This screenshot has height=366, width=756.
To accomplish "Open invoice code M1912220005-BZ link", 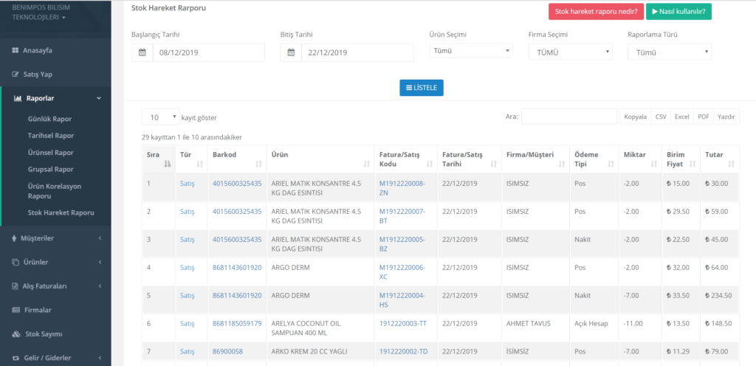I will tap(402, 244).
